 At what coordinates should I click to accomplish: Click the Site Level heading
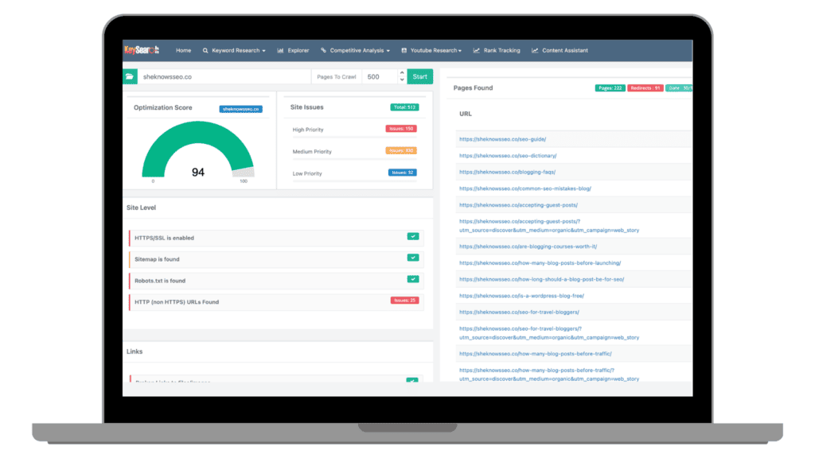click(141, 208)
